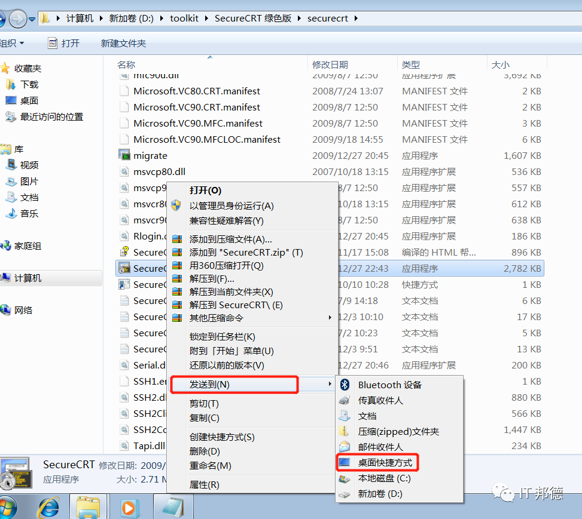
Task: Click the msvcp80.dll file icon
Action: point(124,171)
